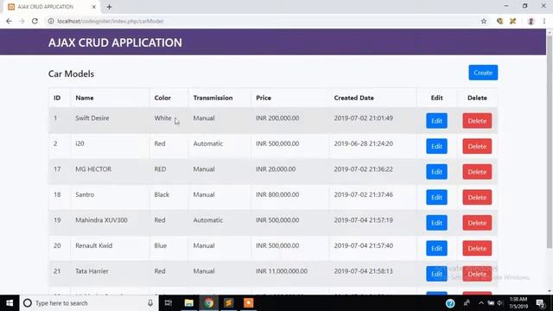Delete the Santro row
Image resolution: width=553 pixels, height=311 pixels.
477,198
